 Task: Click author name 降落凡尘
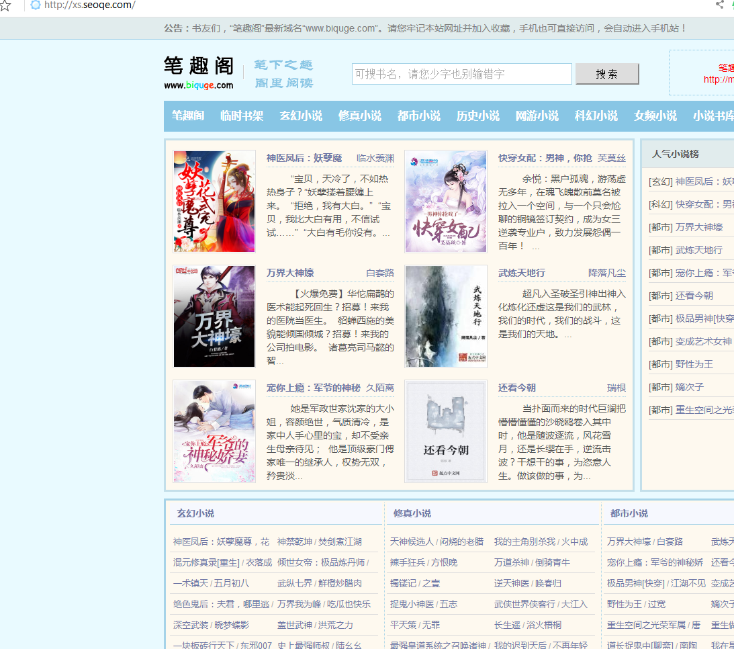click(x=606, y=273)
